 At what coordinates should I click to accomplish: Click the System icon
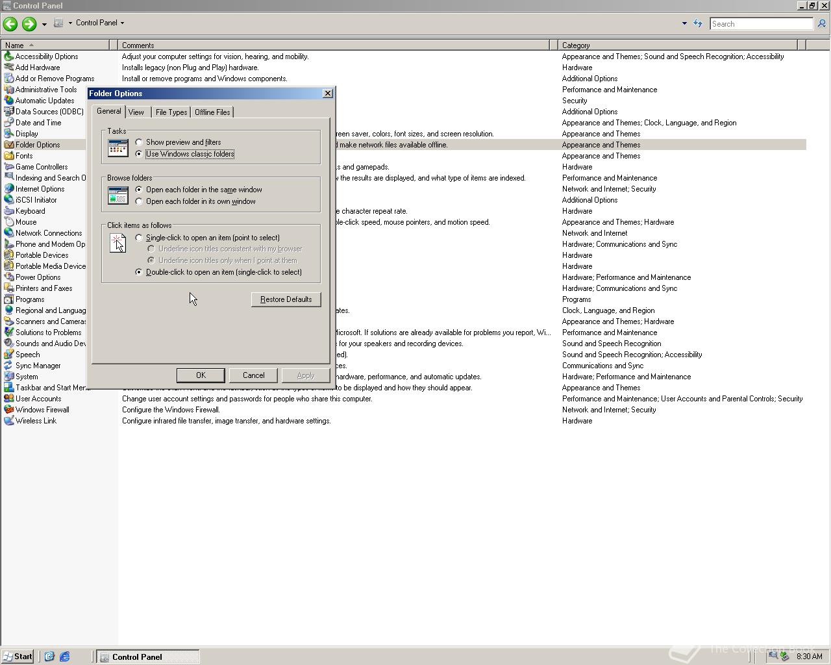(8, 377)
